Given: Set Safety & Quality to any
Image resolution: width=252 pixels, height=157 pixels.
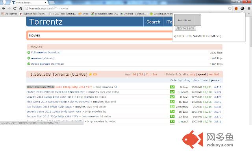Looking at the screenshot, I should click(x=193, y=74).
